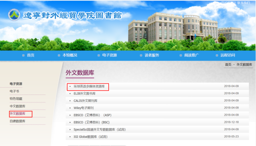
Task: Open the 首页 navigation menu item
Action: (30, 55)
